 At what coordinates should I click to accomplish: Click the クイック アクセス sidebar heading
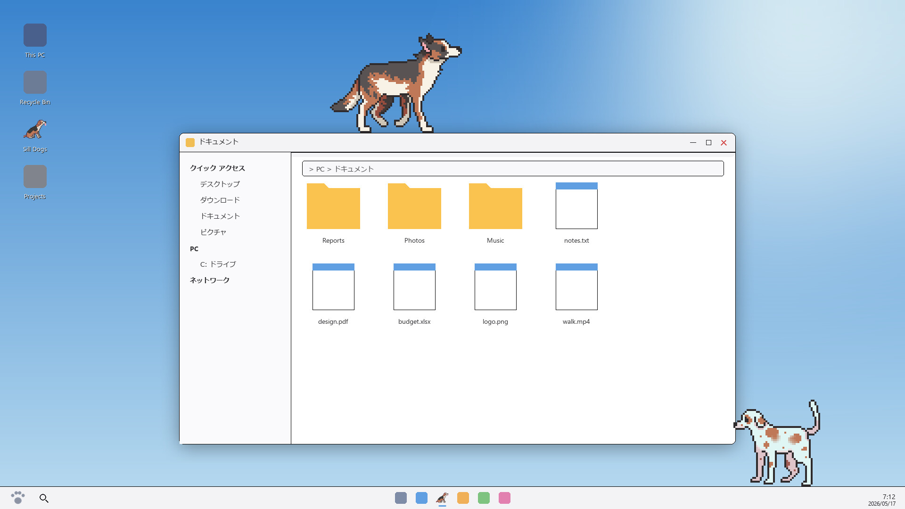coord(217,168)
